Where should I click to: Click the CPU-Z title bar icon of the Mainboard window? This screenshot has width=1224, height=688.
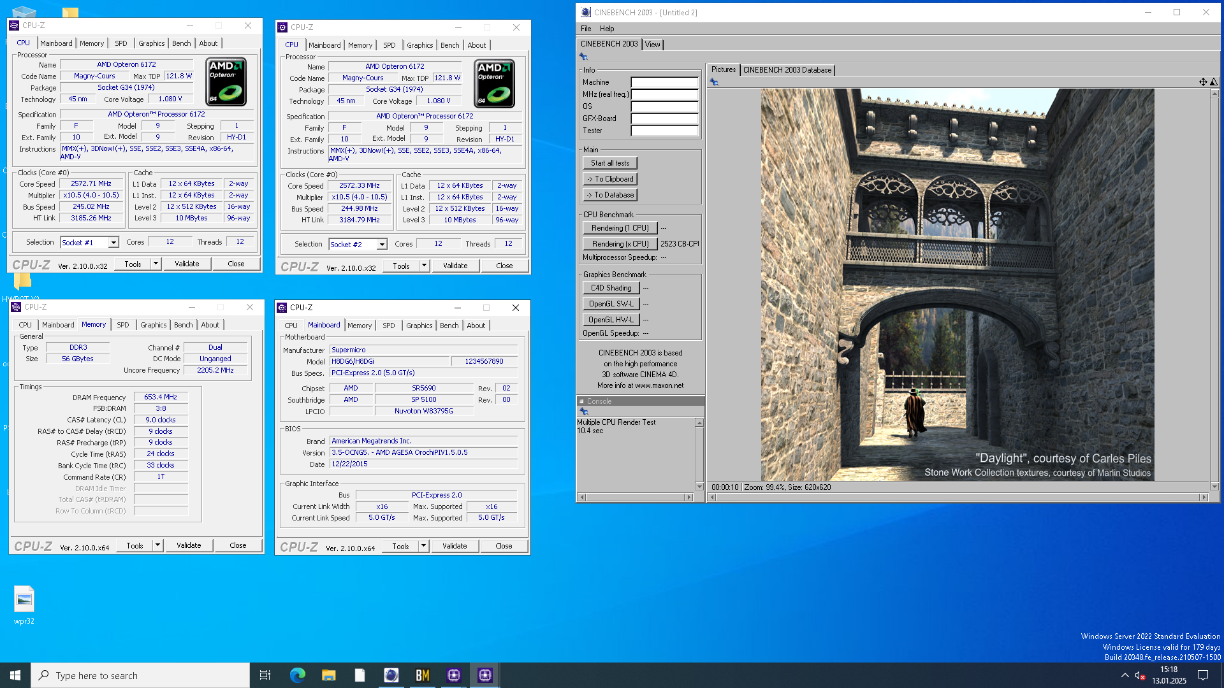tap(282, 308)
